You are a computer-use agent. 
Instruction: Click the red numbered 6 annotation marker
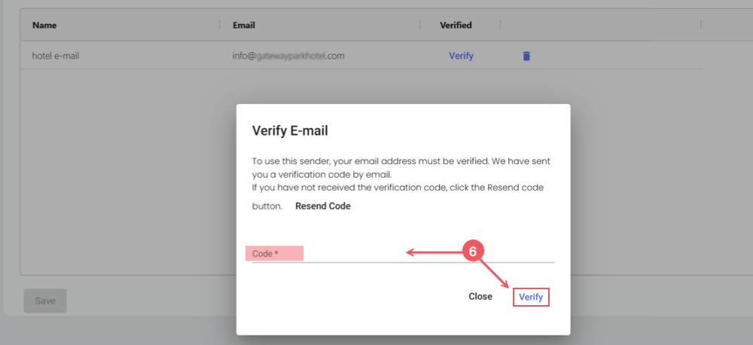point(474,252)
